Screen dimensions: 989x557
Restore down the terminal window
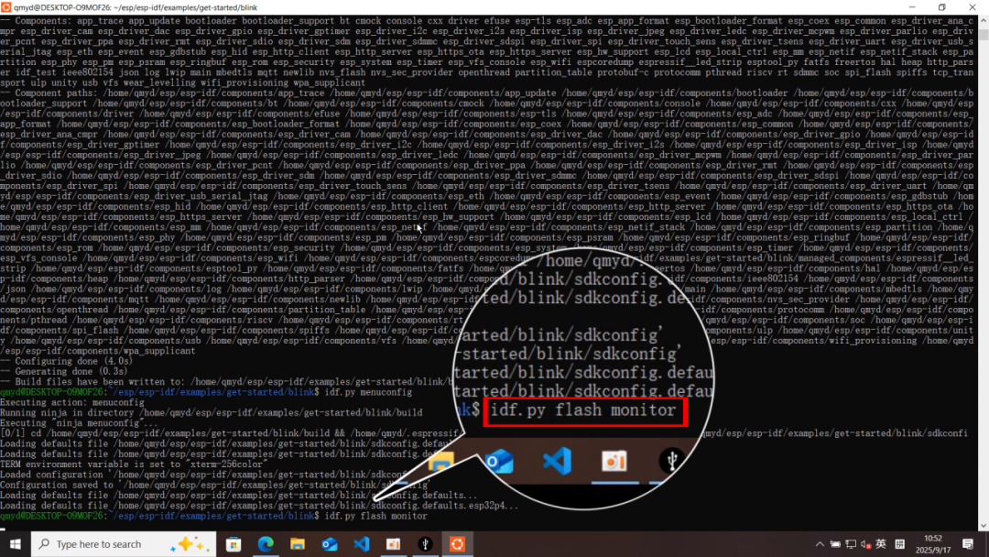[942, 7]
